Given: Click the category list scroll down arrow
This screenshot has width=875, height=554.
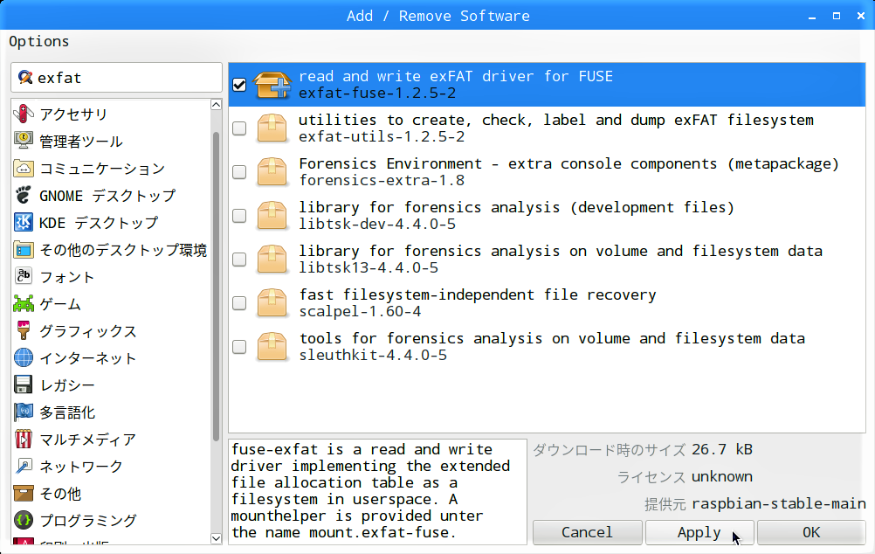Looking at the screenshot, I should [x=217, y=538].
